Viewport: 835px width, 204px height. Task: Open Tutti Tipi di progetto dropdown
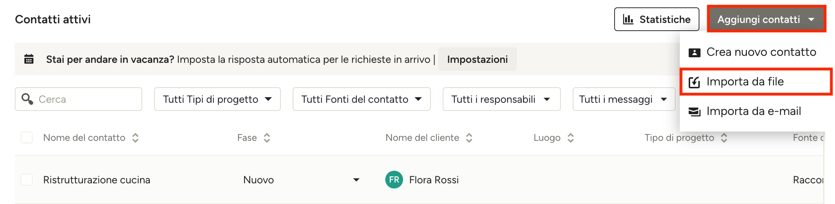point(217,99)
